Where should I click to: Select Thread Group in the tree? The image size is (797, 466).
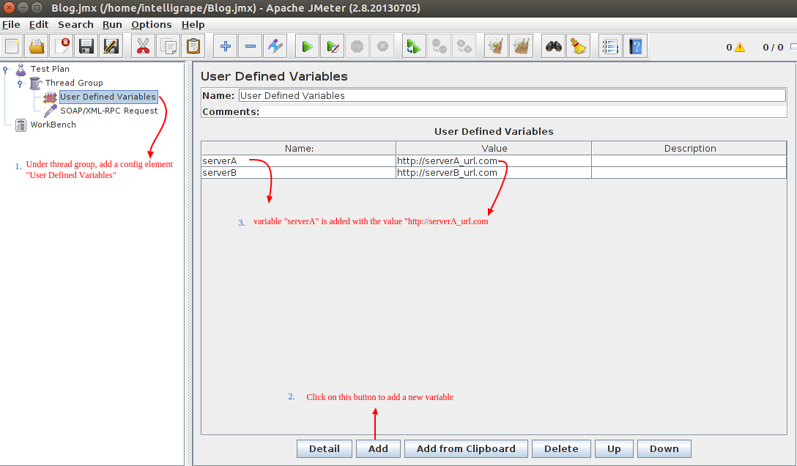[74, 83]
